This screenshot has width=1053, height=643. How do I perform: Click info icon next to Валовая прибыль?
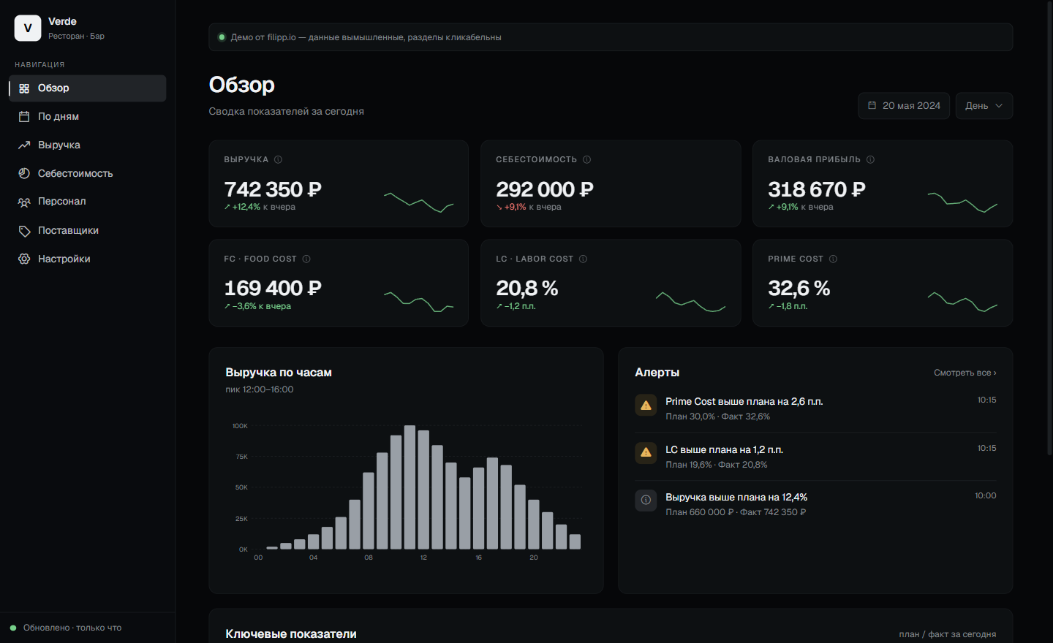pos(870,159)
